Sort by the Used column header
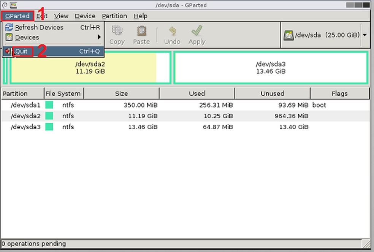The image size is (374, 252). (x=197, y=93)
